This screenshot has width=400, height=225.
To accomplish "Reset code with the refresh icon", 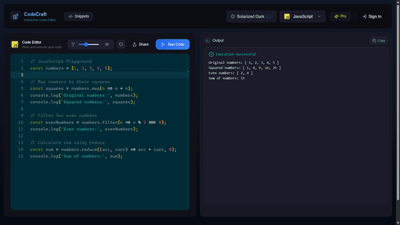I will point(121,44).
